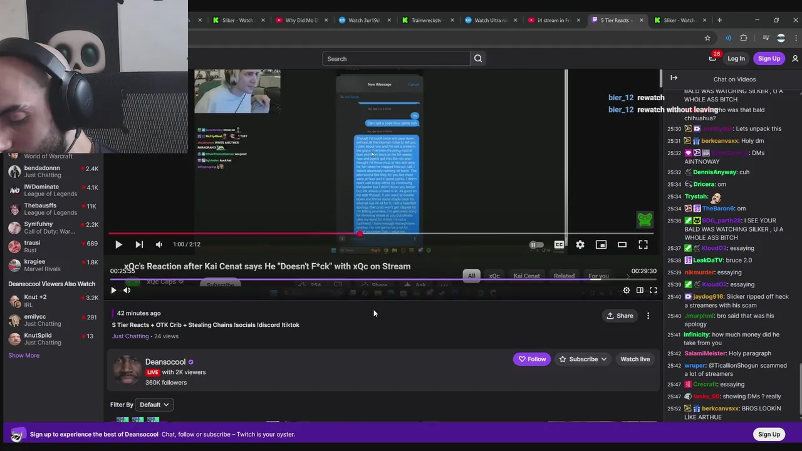Screen dimensions: 802x451
Task: Play the embedded YouTube video at 1:00
Action: [118, 244]
